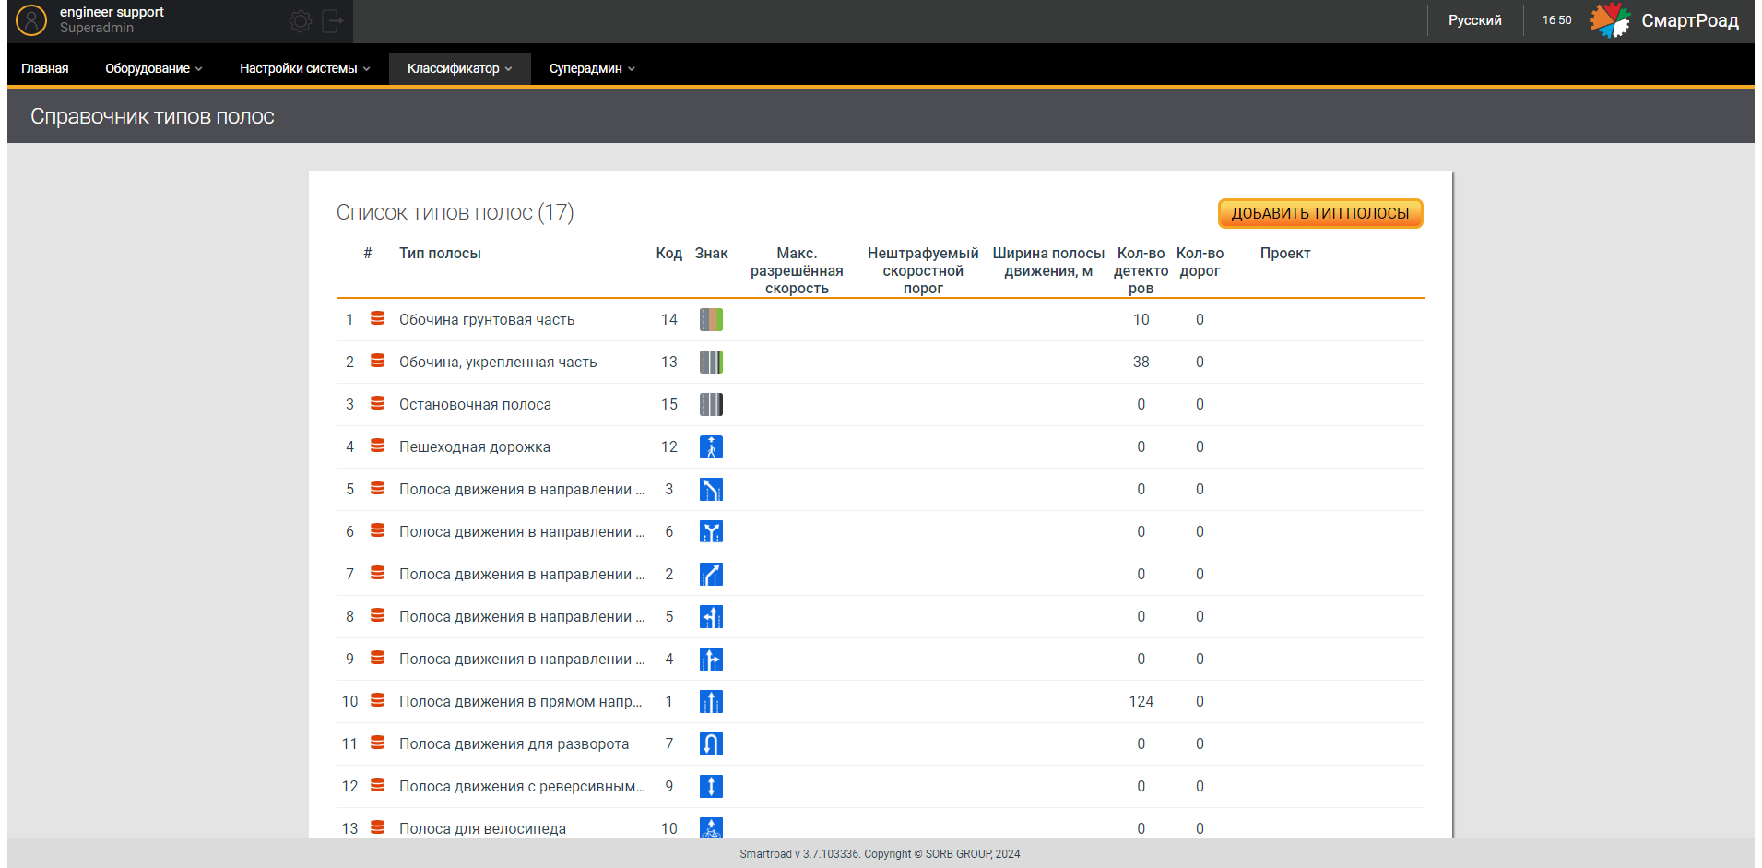Click the bicycle lane sign icon
This screenshot has height=868, width=1762.
tap(711, 827)
